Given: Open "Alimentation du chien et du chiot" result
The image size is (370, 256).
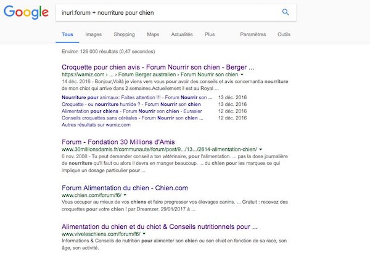Looking at the screenshot, I should click(160, 226).
